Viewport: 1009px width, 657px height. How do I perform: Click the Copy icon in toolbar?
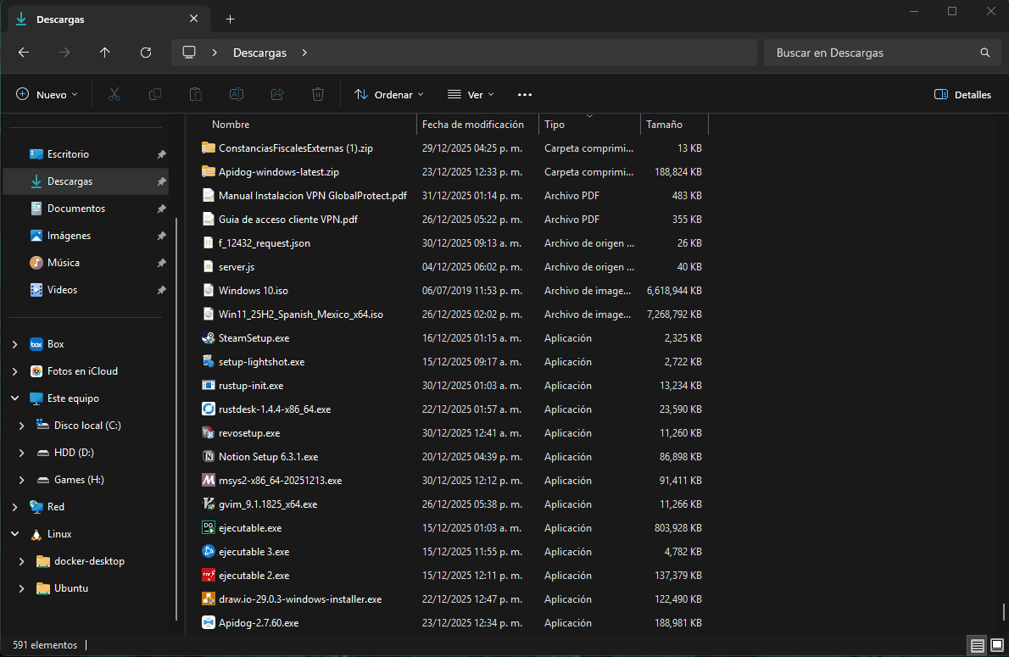155,95
